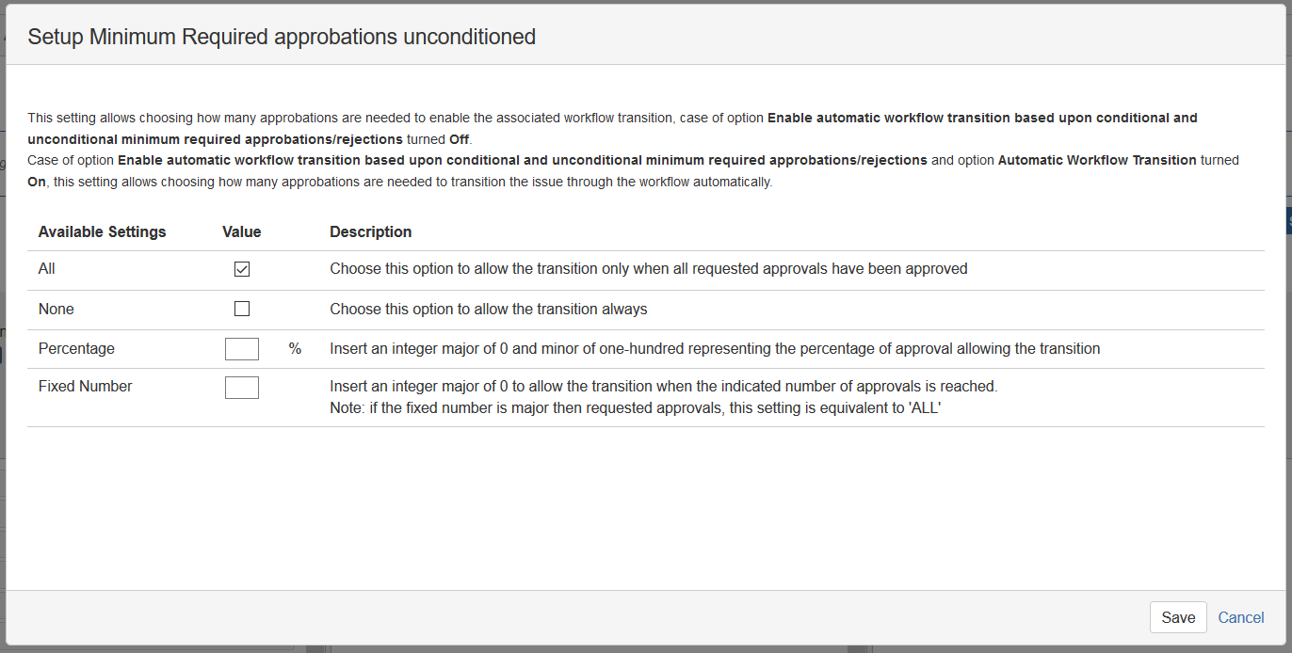Focus the Fixed Number input field
Viewport: 1292px width, 653px height.
(x=242, y=387)
